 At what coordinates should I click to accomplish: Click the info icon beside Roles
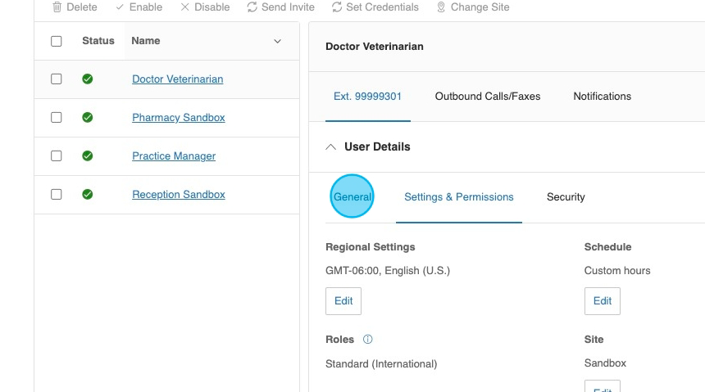pos(367,340)
